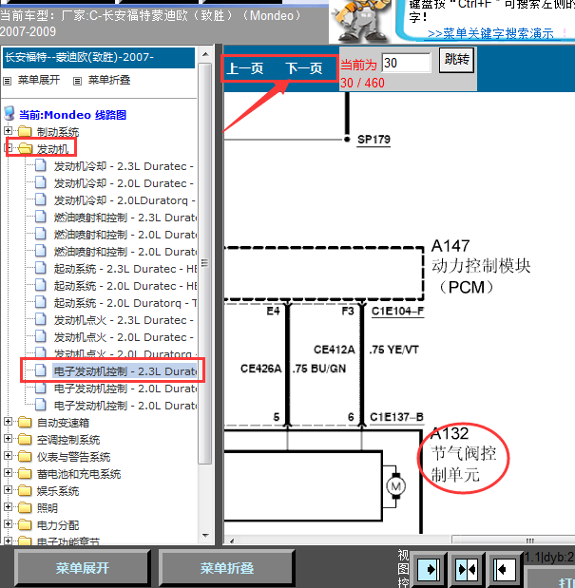Click the motor M symbol in diagram
The width and height of the screenshot is (575, 588).
click(x=395, y=486)
